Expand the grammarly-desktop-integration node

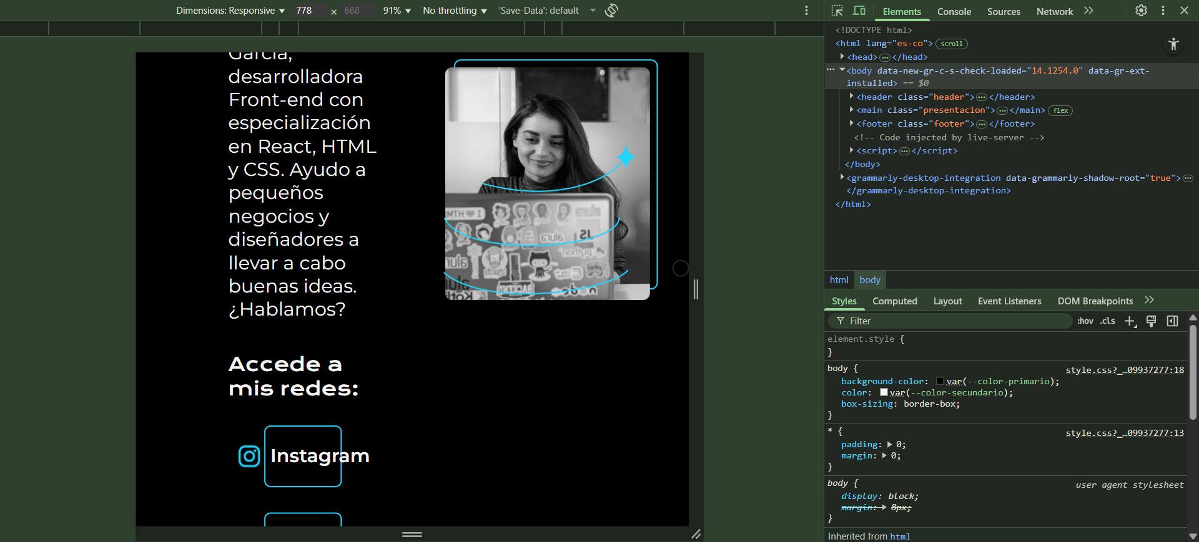(842, 178)
